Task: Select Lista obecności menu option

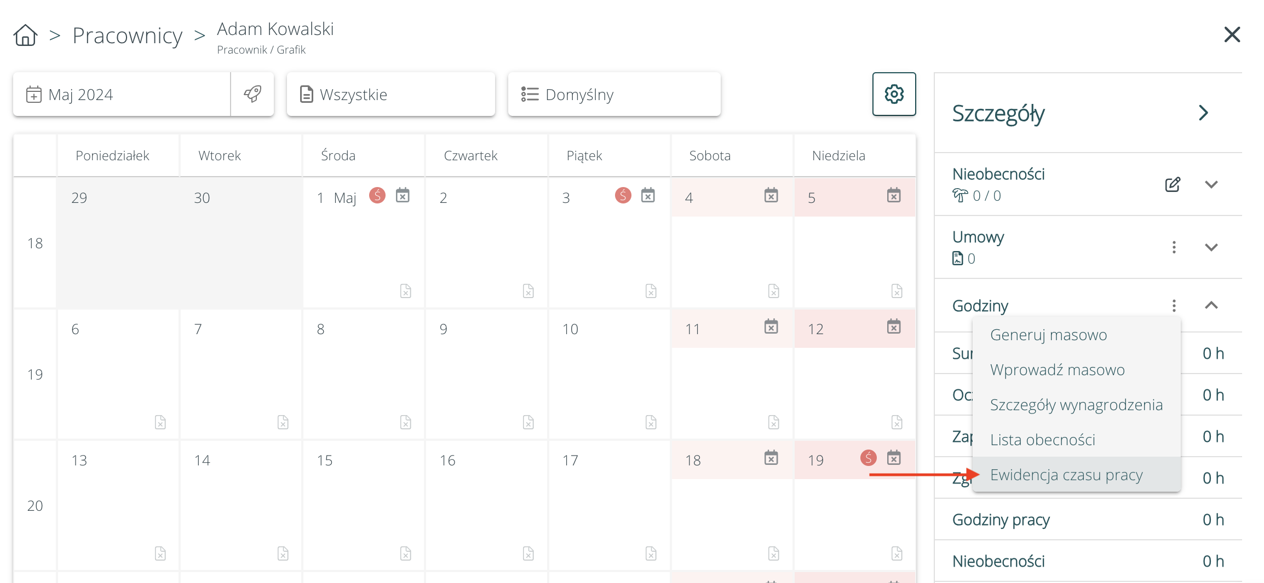Action: pos(1042,440)
